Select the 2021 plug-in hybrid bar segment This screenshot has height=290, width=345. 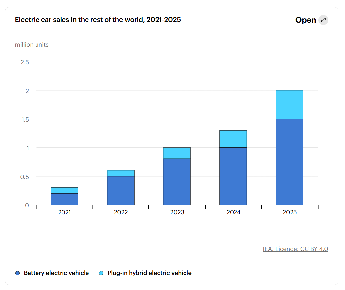[64, 191]
